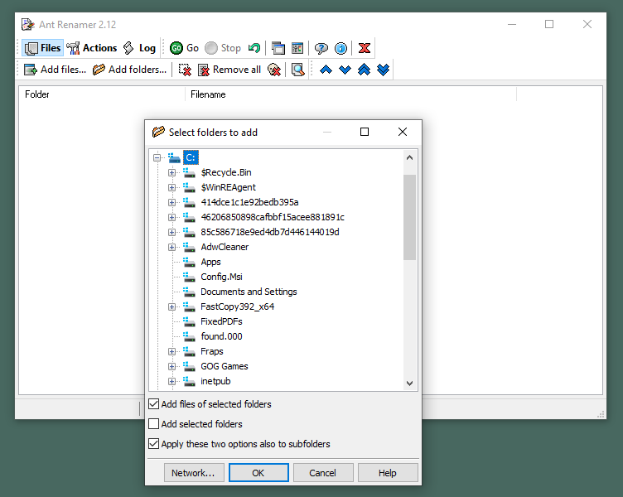Click the Help button in dialog
The height and width of the screenshot is (497, 623).
click(x=388, y=473)
